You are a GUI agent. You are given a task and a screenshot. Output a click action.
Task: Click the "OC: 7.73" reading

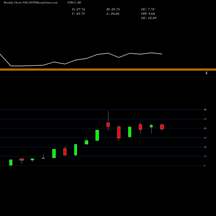(x=148, y=9)
